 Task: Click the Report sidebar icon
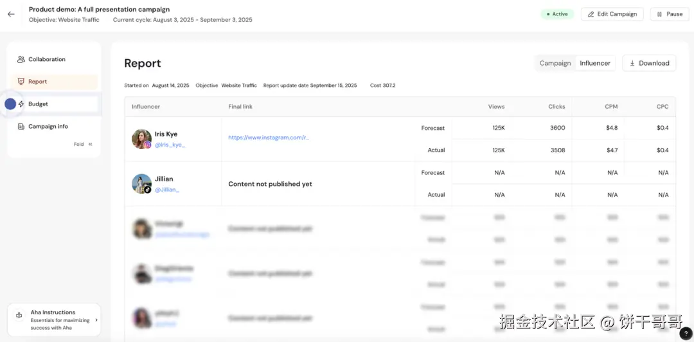[x=21, y=82]
